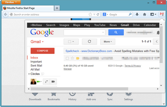Open Maps in the Google bar
Screen dimensions: 167x107
pos(77,25)
